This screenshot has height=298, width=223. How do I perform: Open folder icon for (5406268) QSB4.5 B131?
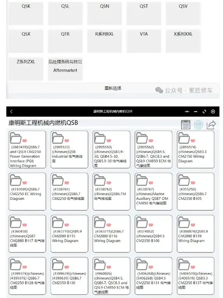pos(142,265)
